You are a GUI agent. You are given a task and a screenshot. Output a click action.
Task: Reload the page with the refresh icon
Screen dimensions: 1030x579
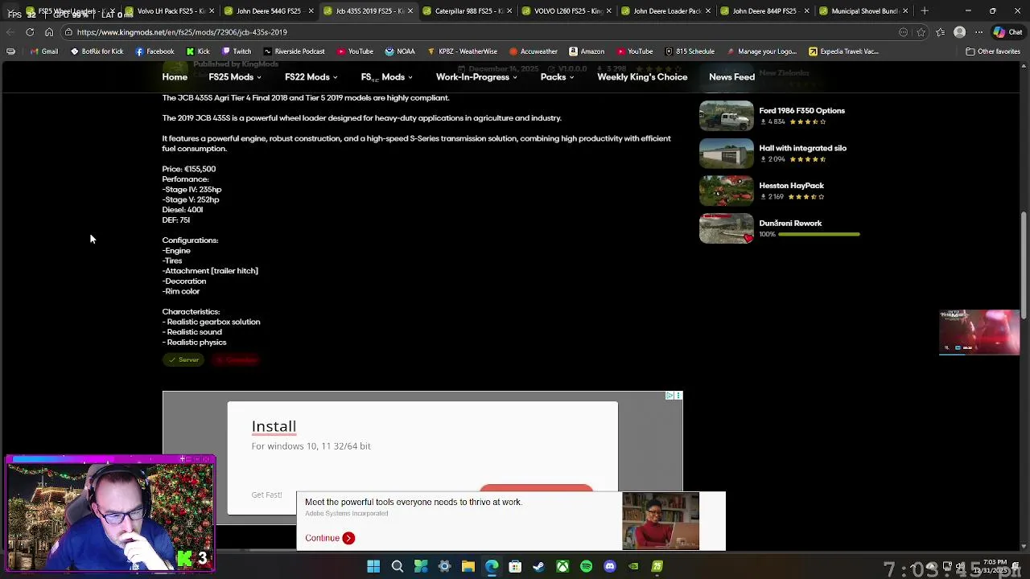pos(30,32)
